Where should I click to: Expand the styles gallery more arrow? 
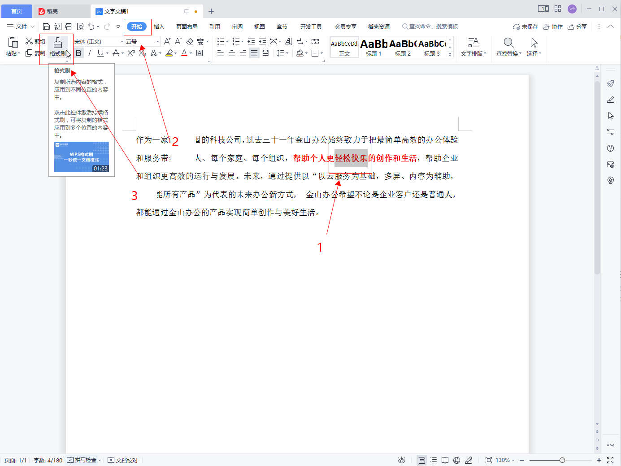(x=450, y=54)
